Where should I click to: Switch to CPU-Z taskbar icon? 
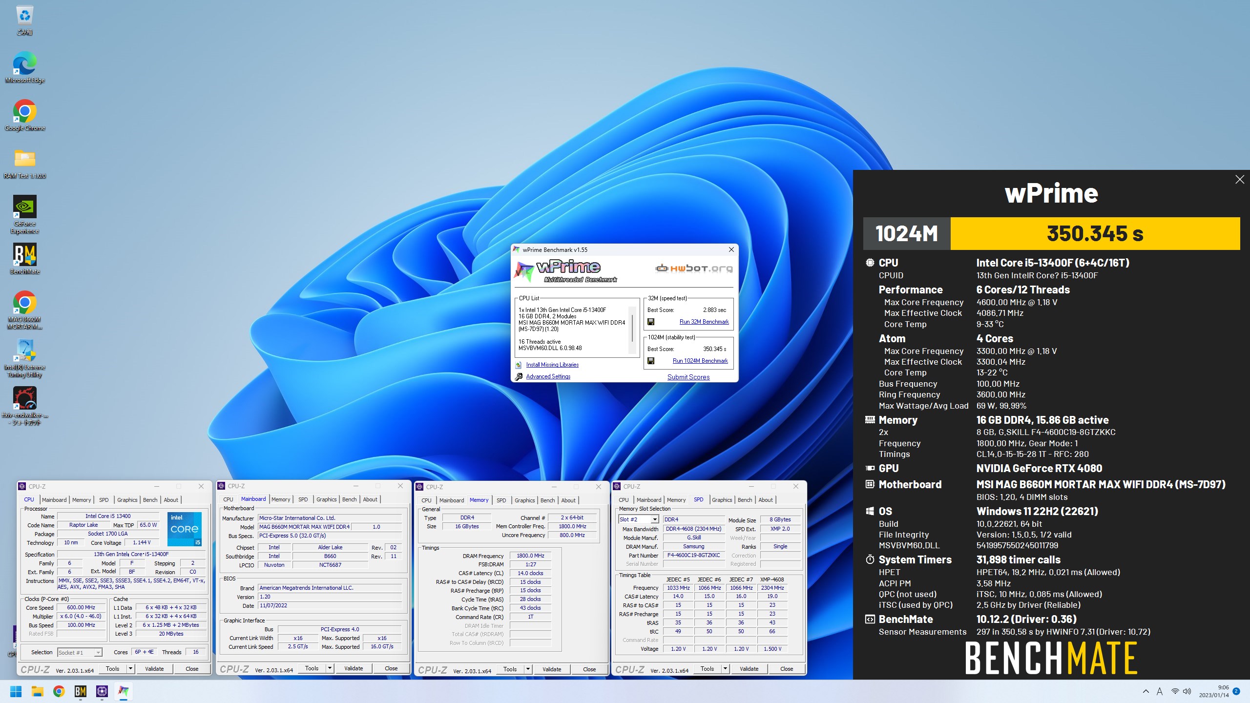click(x=102, y=691)
